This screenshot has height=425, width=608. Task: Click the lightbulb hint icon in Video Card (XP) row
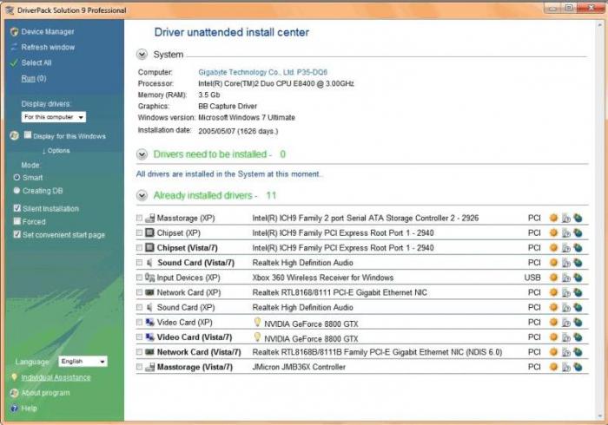click(x=257, y=322)
